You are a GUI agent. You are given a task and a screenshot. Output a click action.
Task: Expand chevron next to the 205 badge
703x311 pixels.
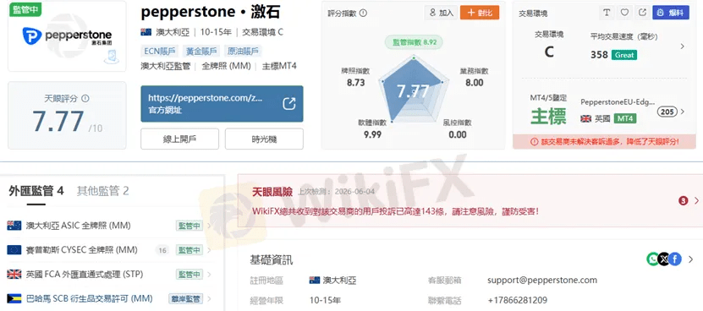[683, 112]
